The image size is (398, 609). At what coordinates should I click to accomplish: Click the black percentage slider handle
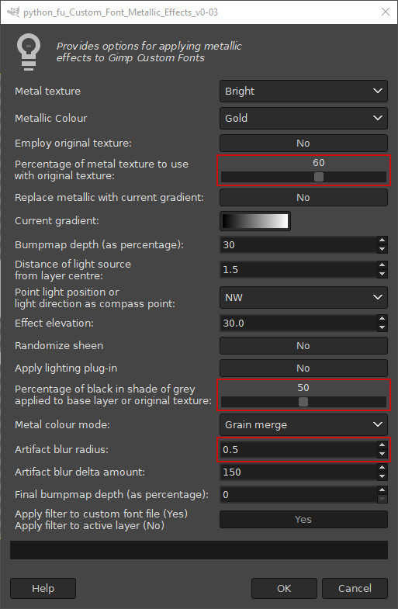[303, 402]
